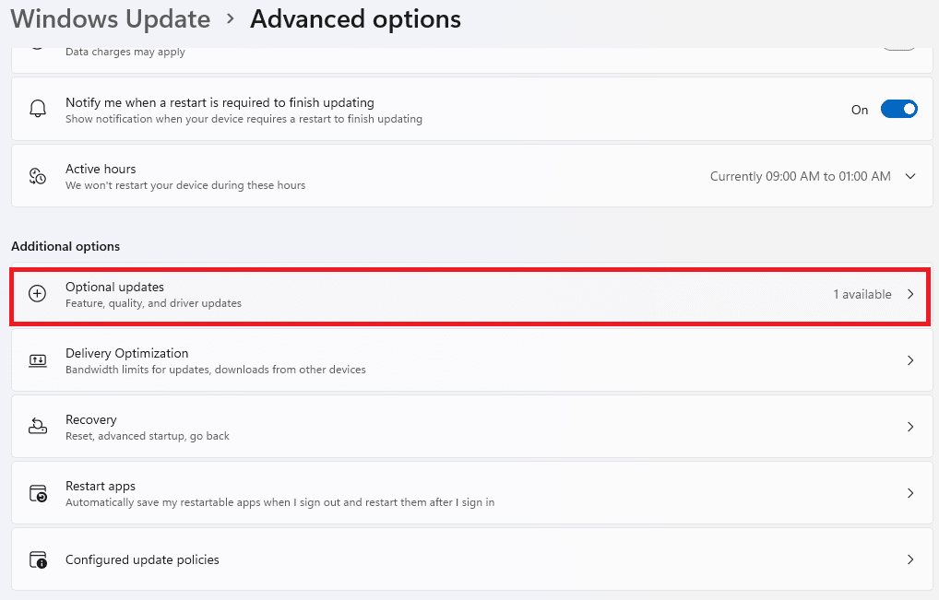Click 'Currently 09:00 AM to 01:00 AM' text

tap(800, 176)
